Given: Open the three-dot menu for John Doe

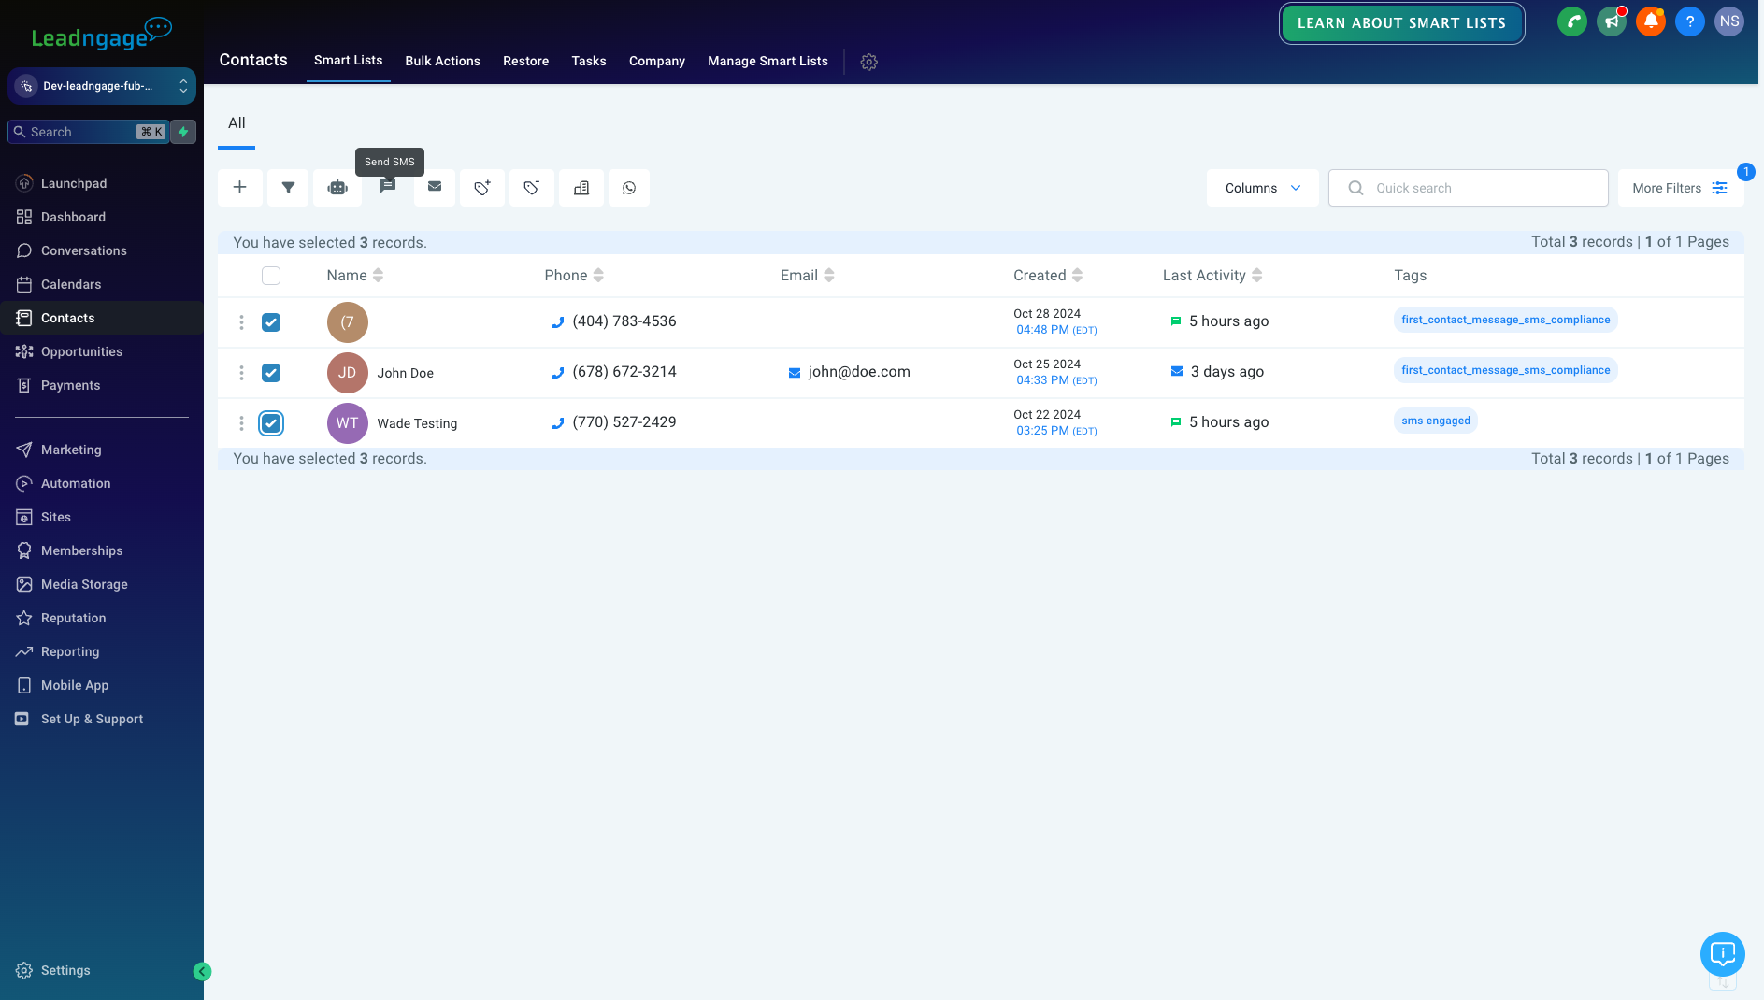Looking at the screenshot, I should (x=241, y=373).
